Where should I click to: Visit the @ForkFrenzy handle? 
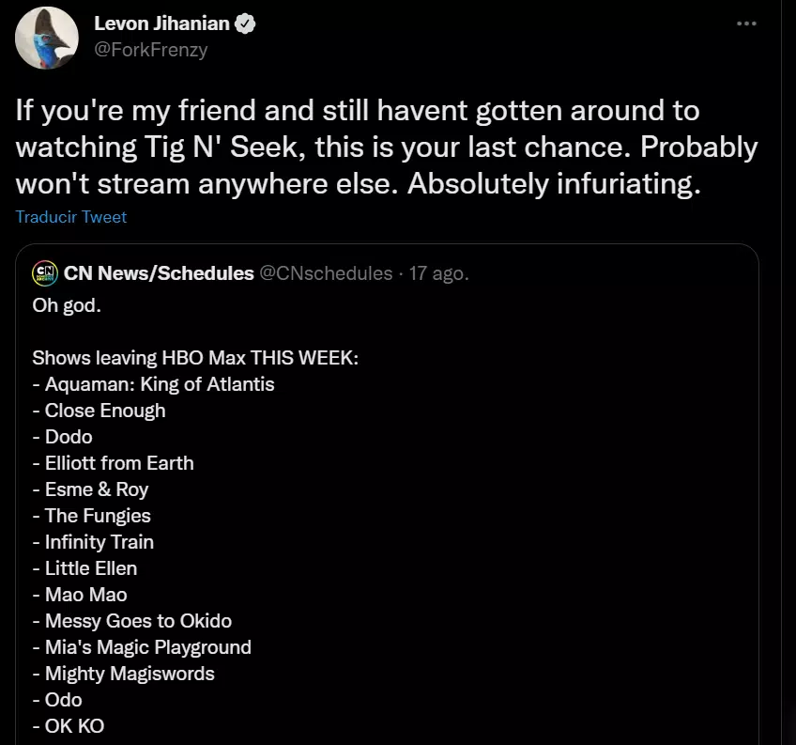[x=151, y=50]
